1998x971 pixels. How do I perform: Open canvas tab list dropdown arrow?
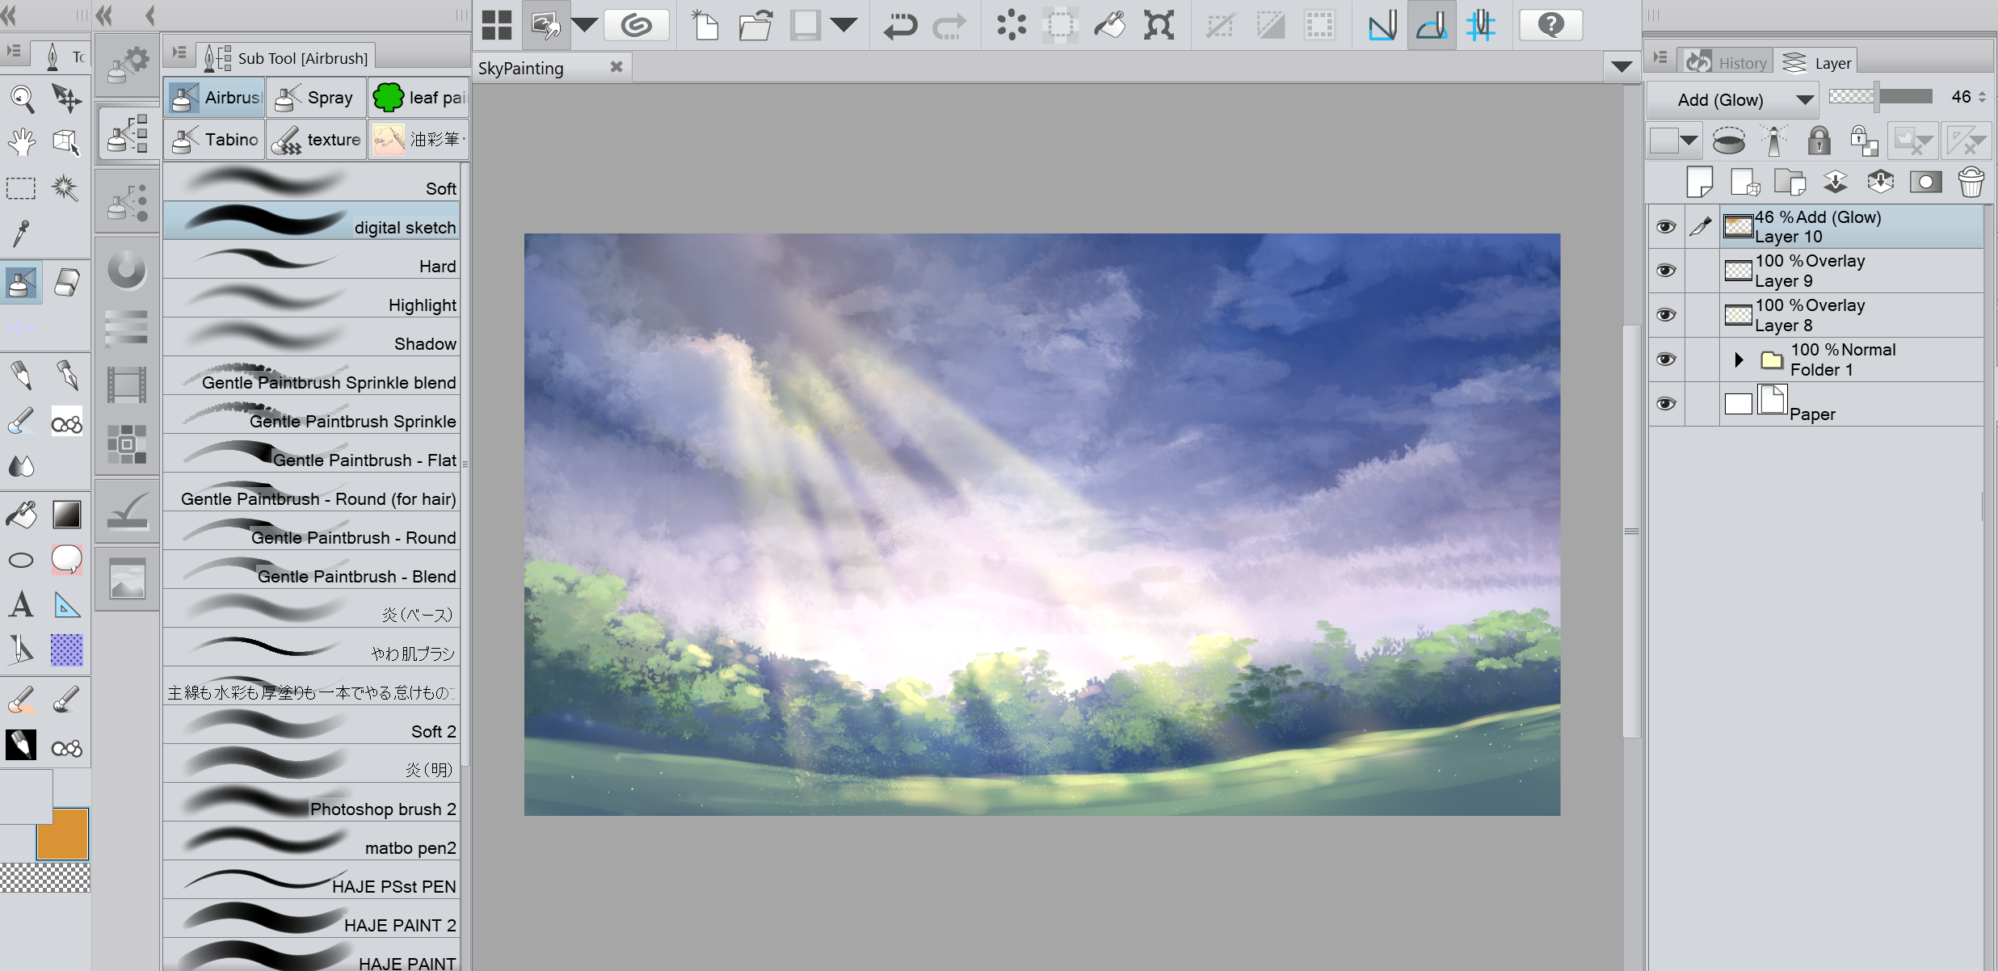pyautogui.click(x=1621, y=67)
